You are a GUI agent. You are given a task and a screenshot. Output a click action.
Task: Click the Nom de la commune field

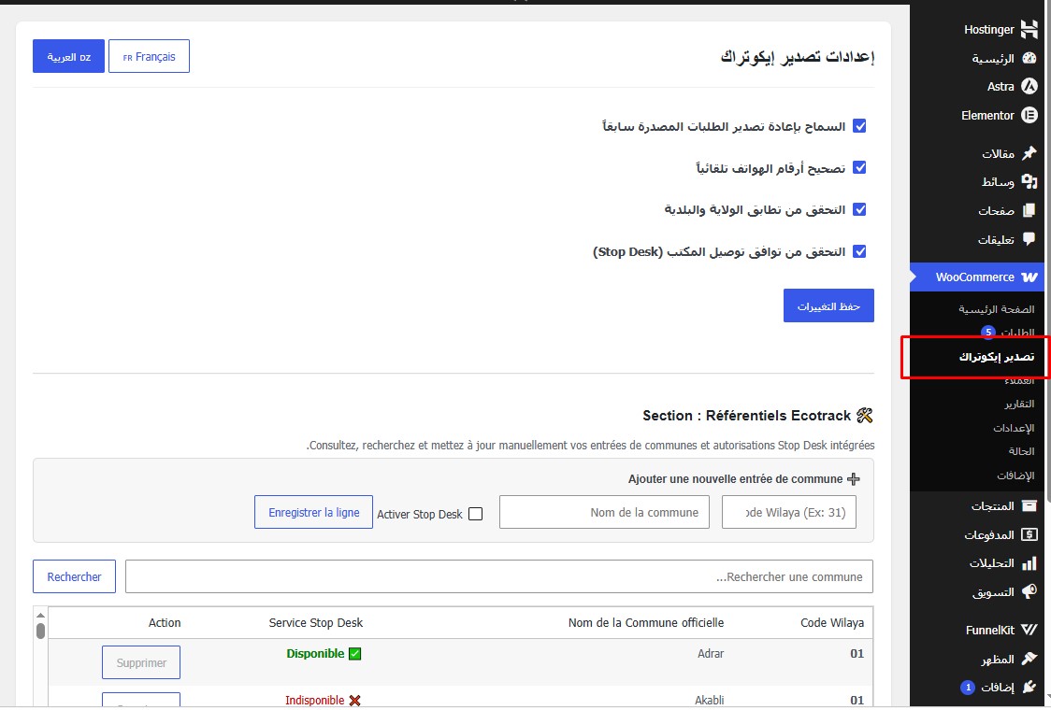[x=604, y=512]
